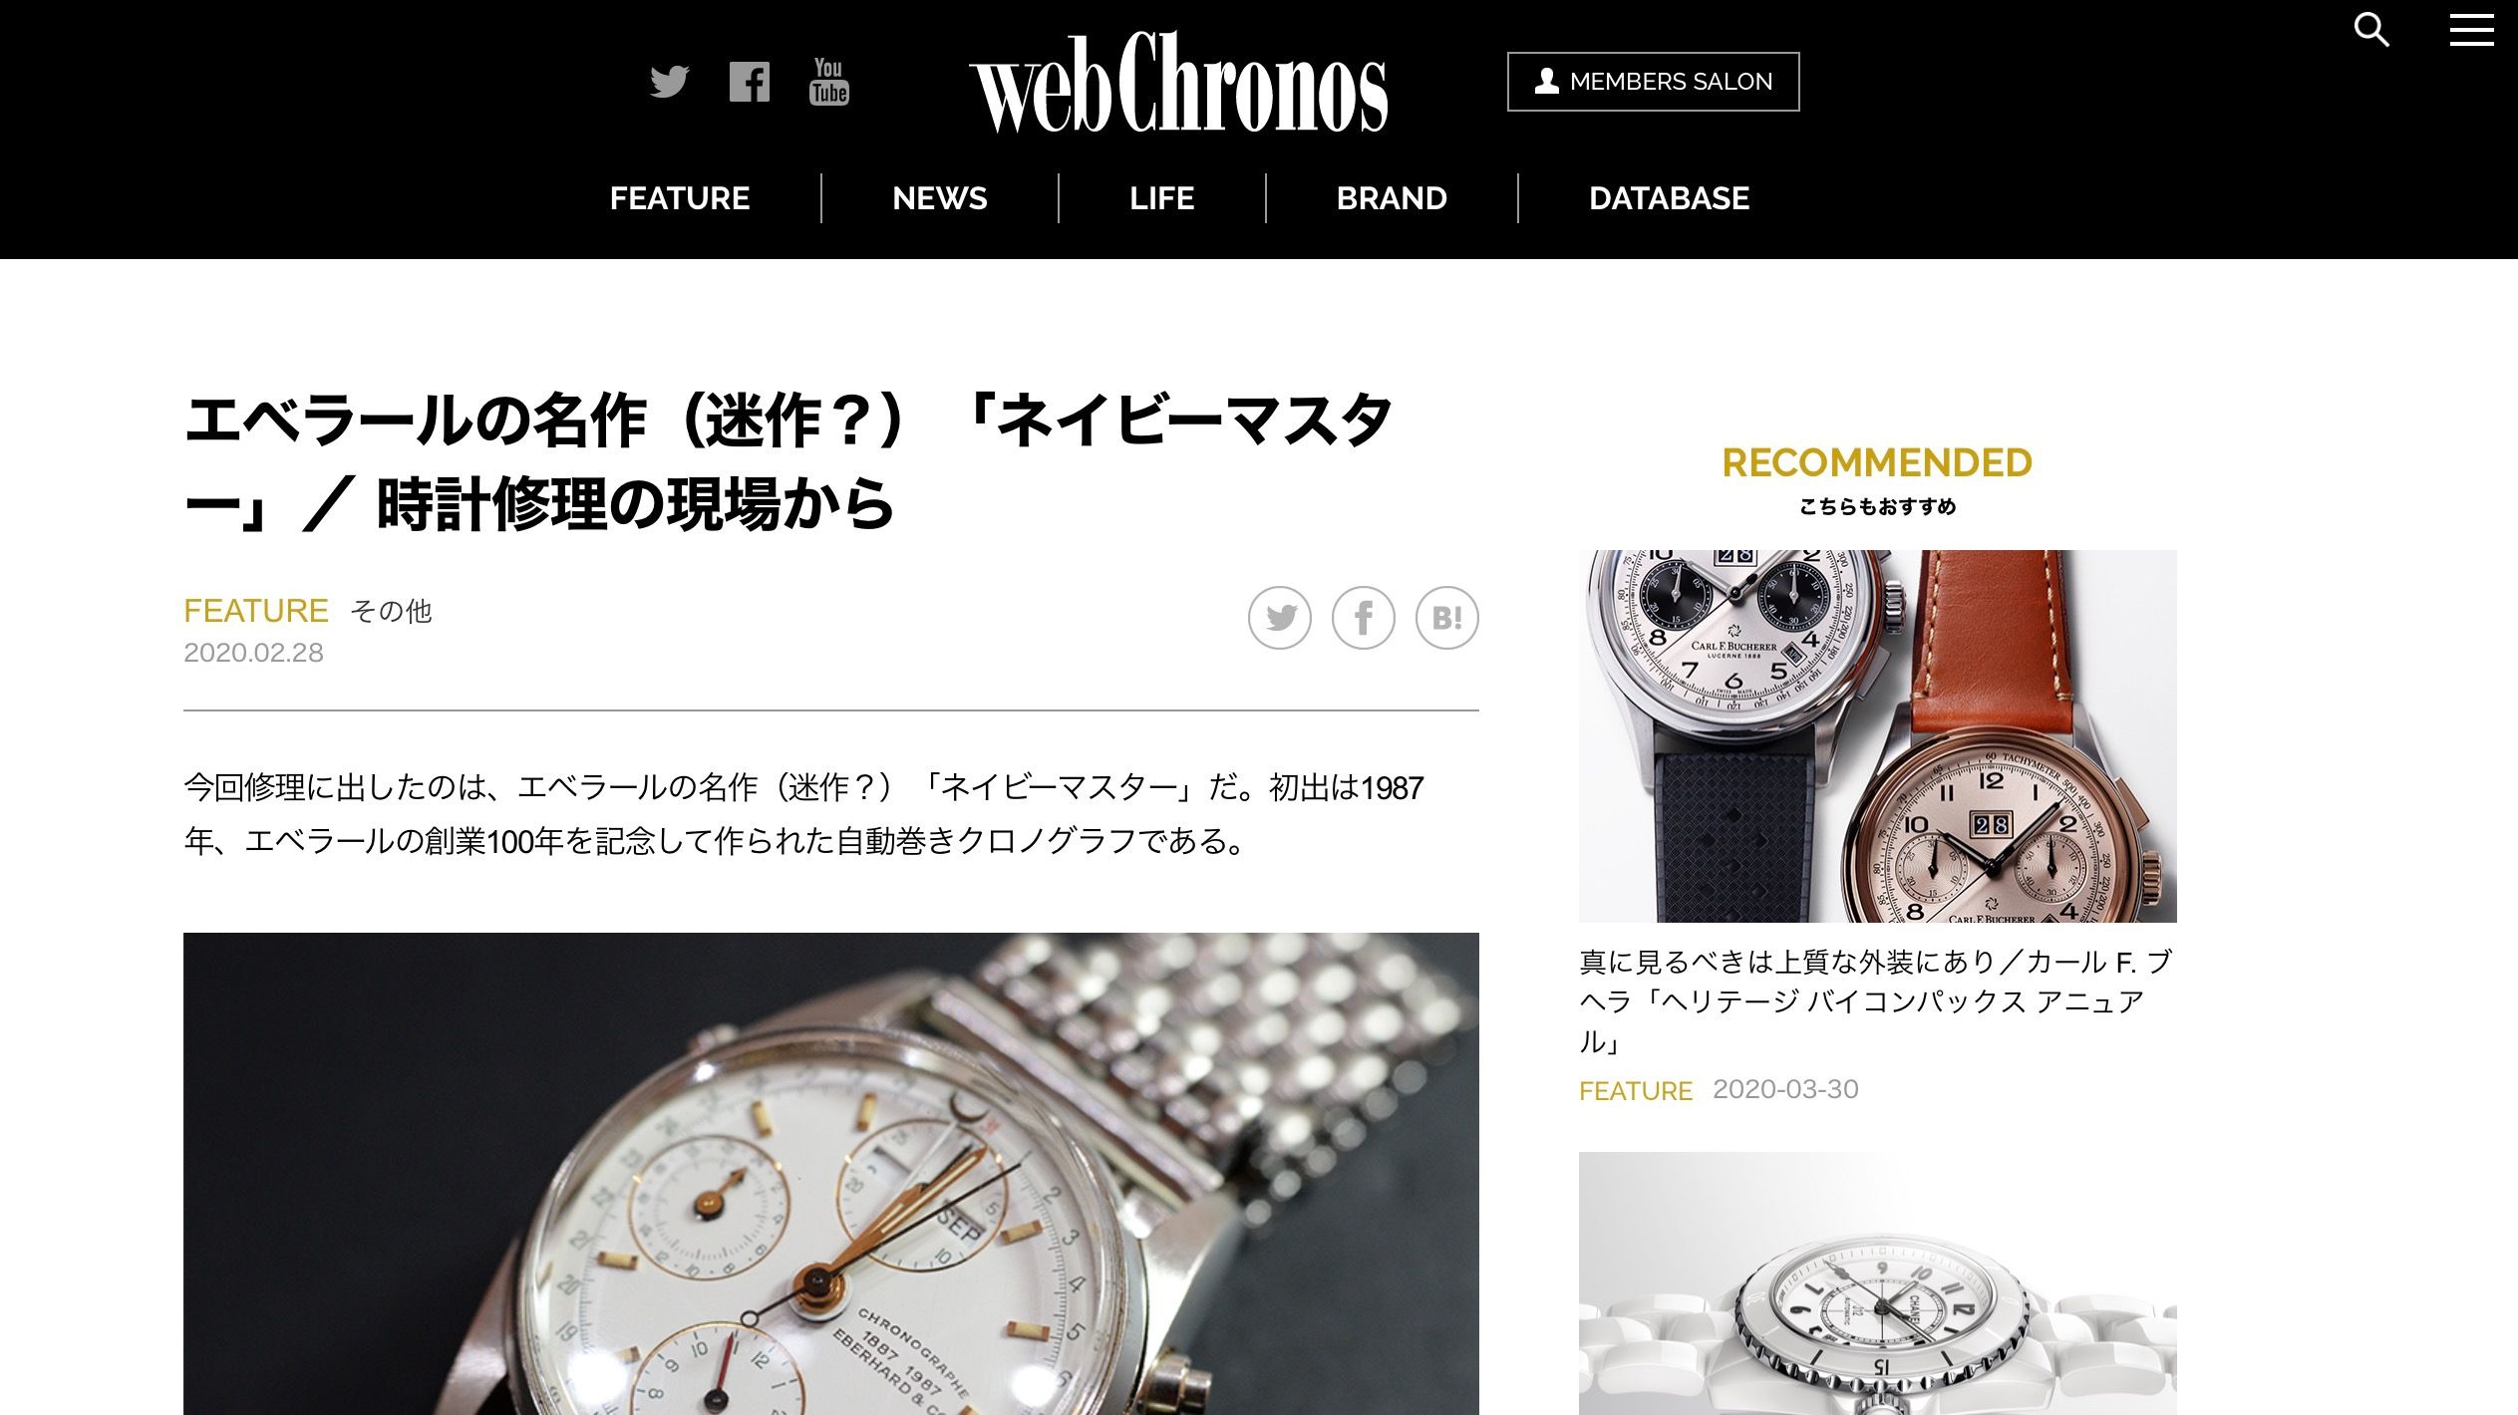The width and height of the screenshot is (2518, 1415).
Task: Open the Carl F. Bucherer watches thumbnail
Action: [x=1878, y=736]
